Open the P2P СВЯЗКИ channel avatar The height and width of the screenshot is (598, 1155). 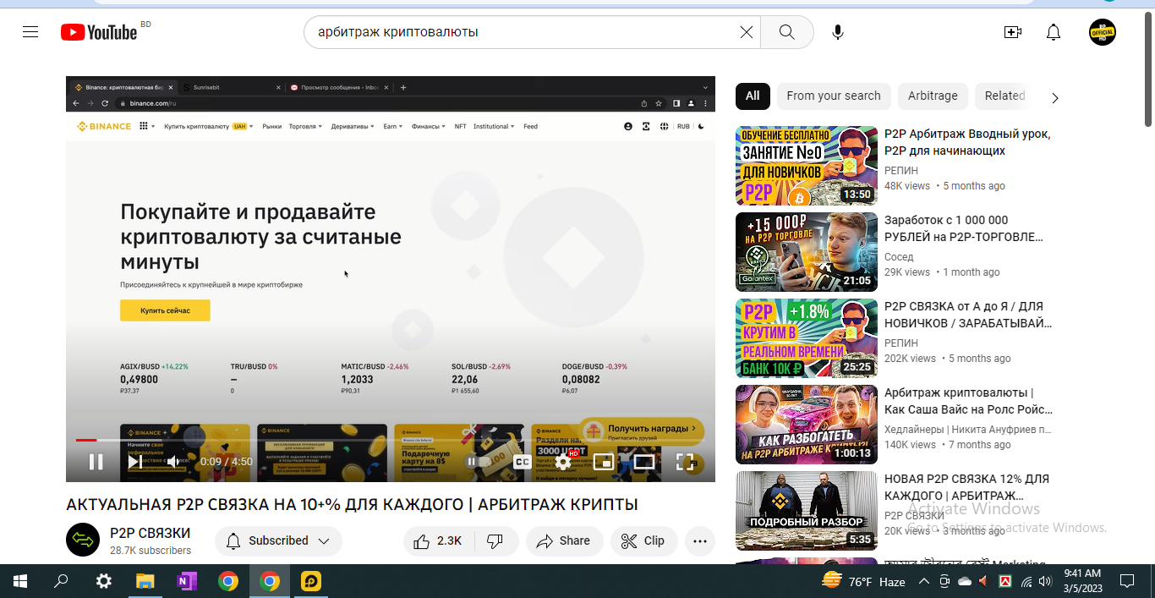click(x=83, y=540)
